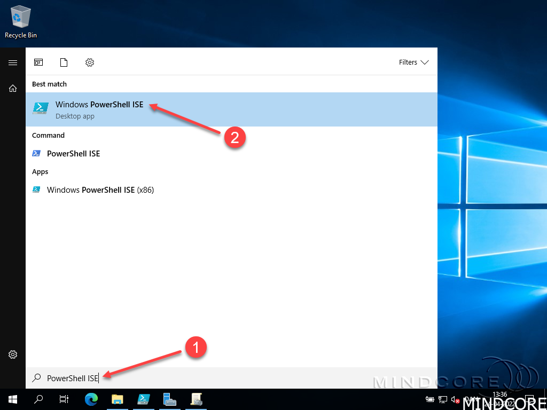Filter search results by Settings gear icon

pos(90,62)
